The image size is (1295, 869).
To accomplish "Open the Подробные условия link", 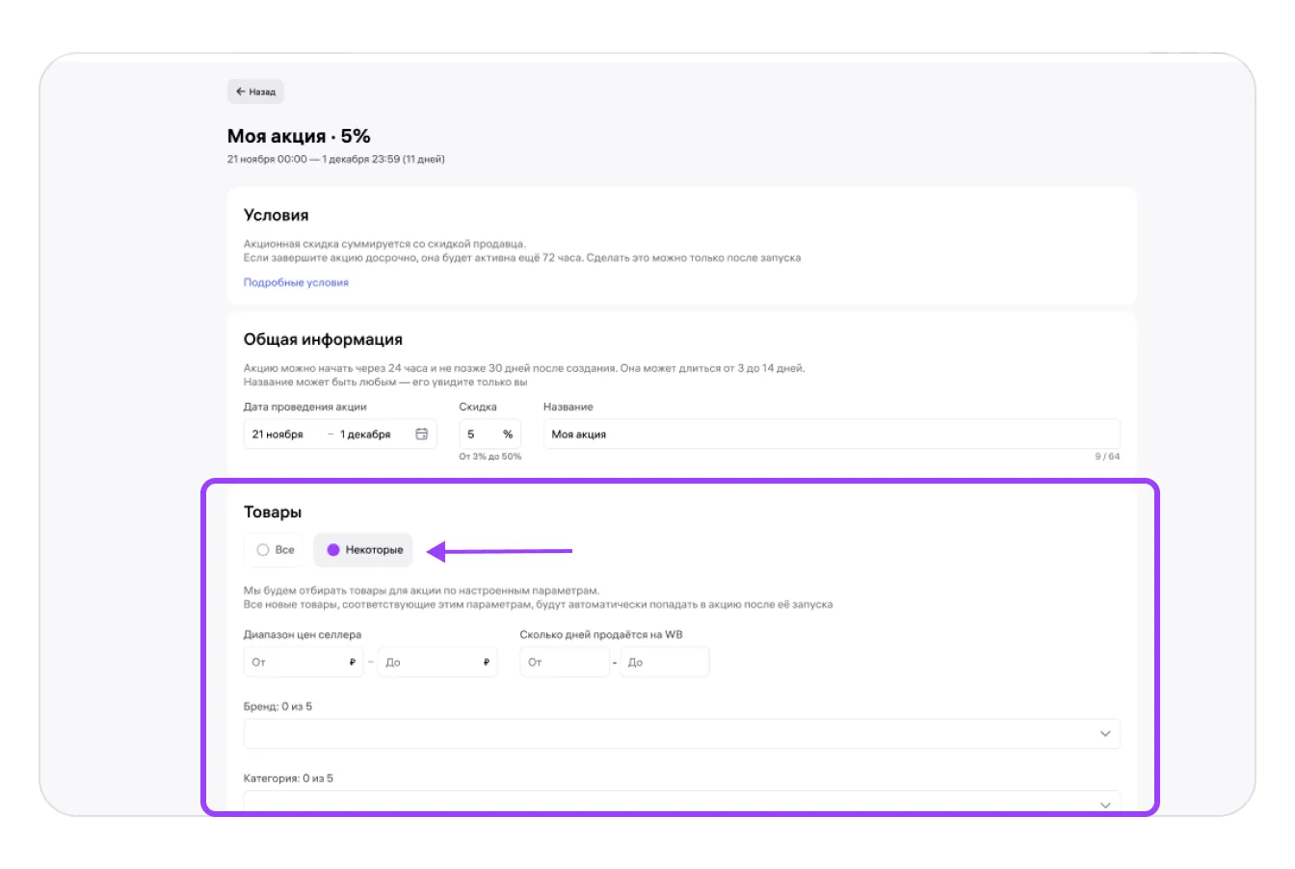I will (x=296, y=282).
